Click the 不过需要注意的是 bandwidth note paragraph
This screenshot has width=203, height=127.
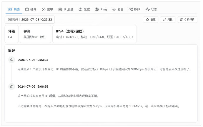tap(99, 106)
